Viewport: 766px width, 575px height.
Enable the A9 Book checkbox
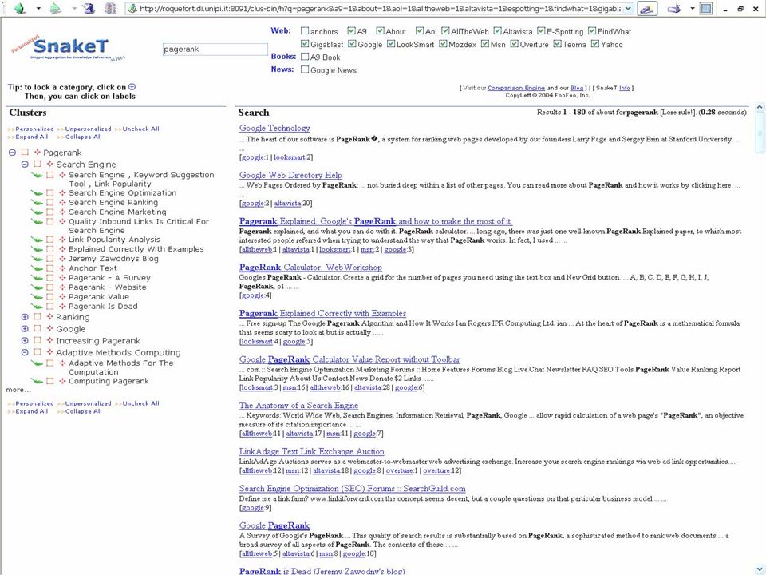(305, 57)
